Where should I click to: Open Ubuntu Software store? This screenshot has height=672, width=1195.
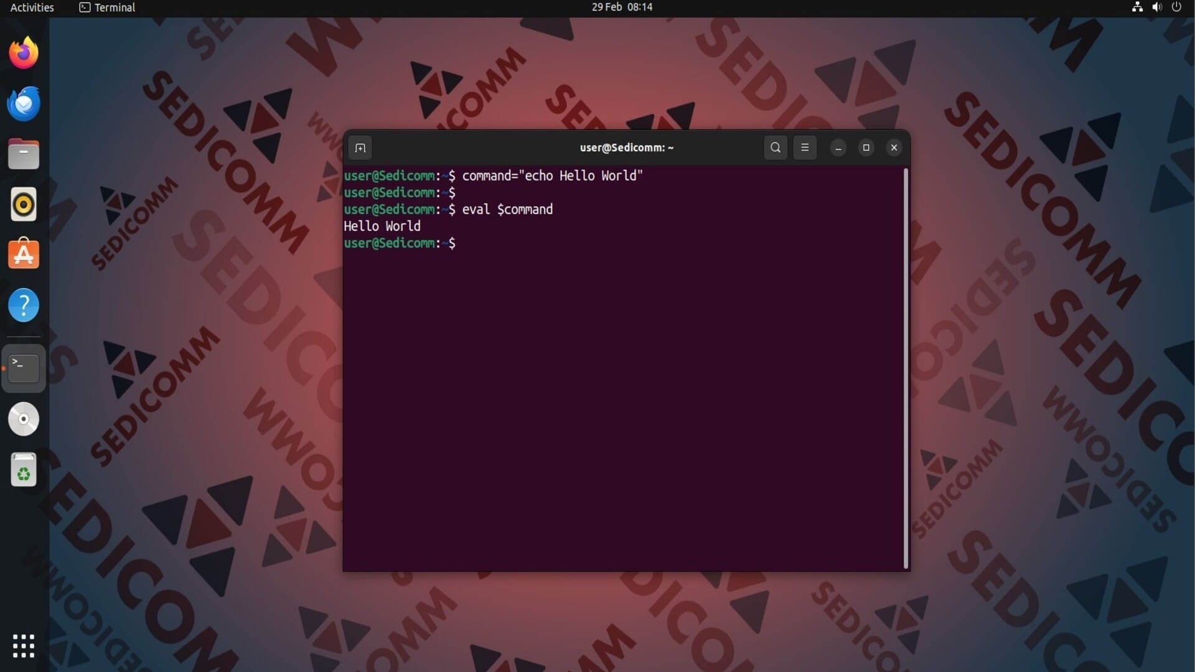click(x=24, y=255)
